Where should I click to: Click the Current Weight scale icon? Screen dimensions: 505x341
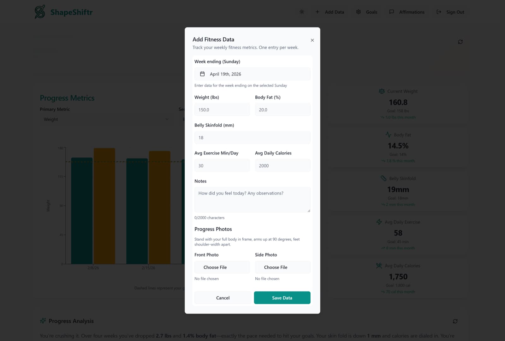pos(382,91)
